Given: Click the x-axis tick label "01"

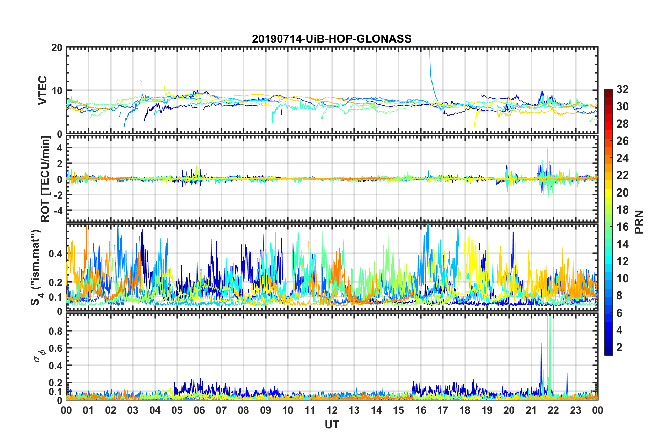Looking at the screenshot, I should [x=88, y=410].
